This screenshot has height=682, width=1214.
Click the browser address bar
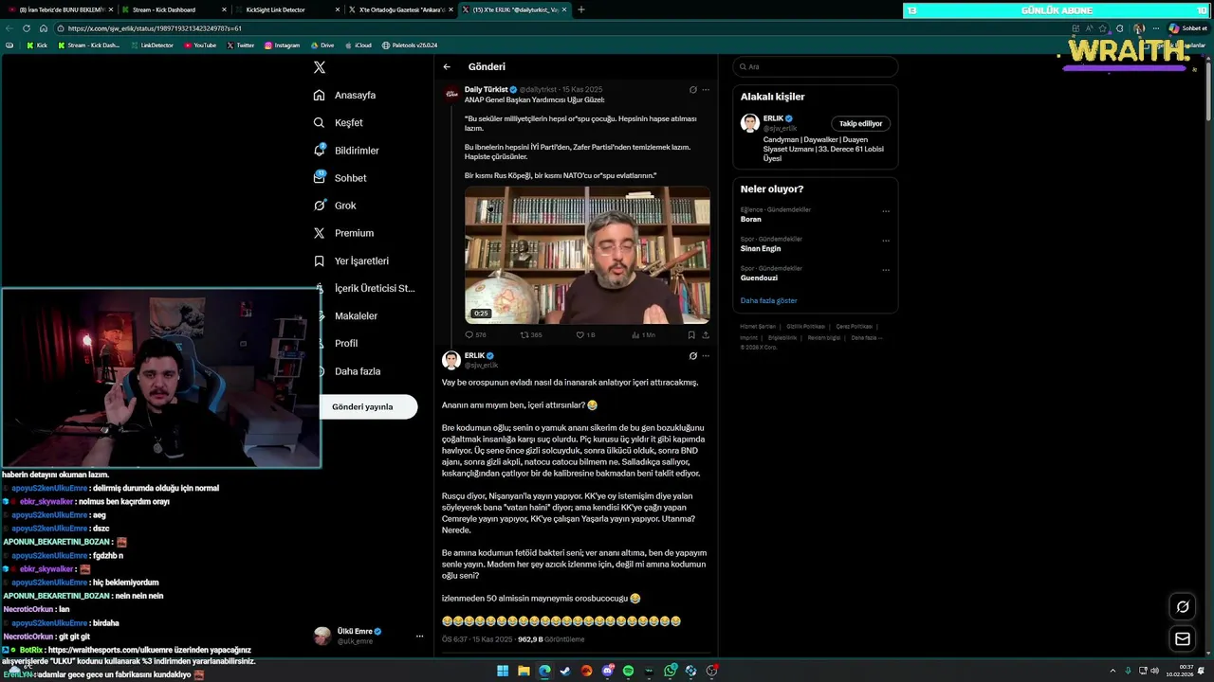[560, 28]
